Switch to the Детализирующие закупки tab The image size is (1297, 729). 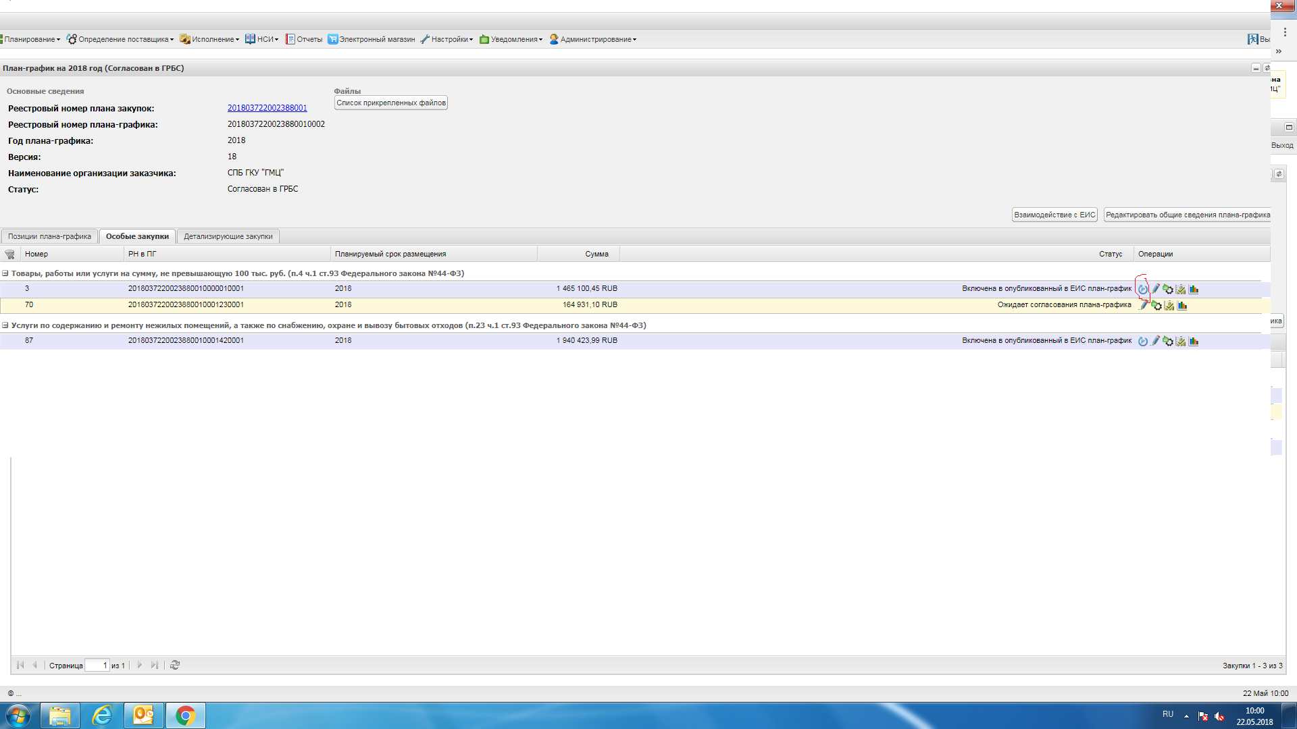click(x=228, y=236)
